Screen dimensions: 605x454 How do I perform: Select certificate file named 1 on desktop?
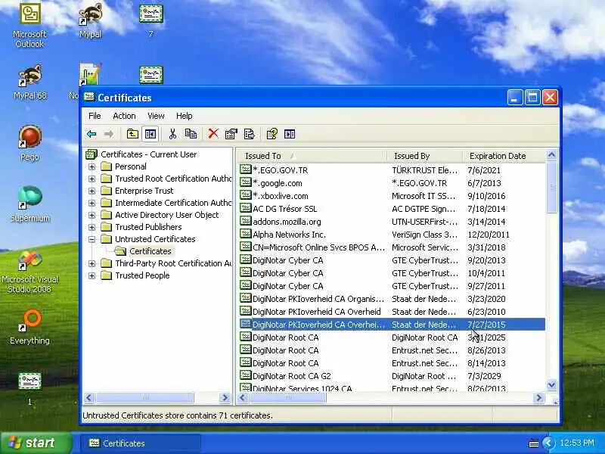tap(29, 388)
